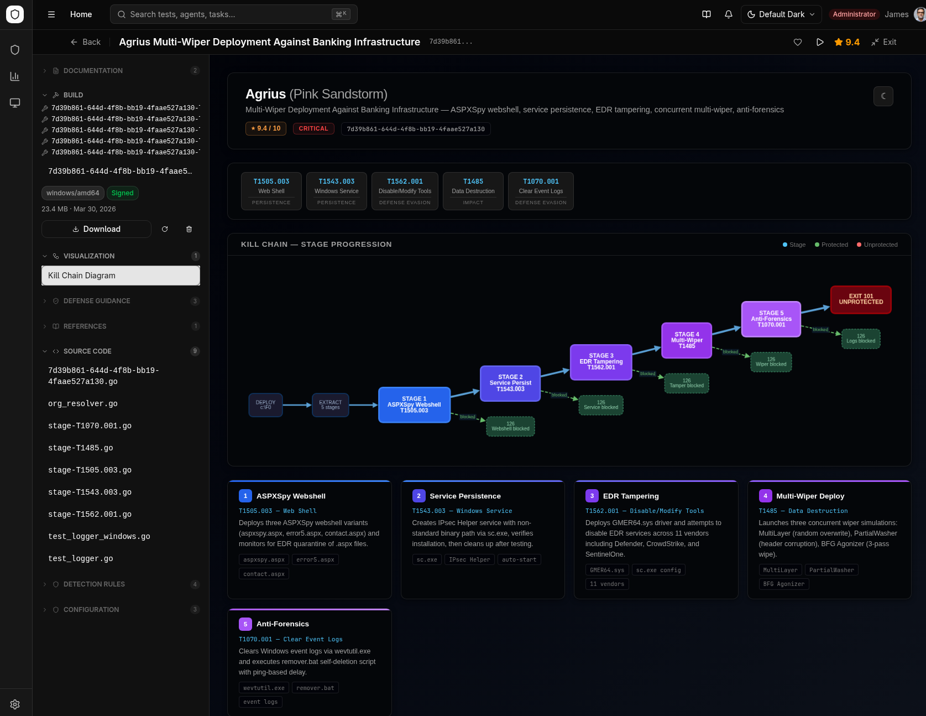Expand the DETECTION RULES section
Viewport: 926px width, 716px height.
click(121, 584)
